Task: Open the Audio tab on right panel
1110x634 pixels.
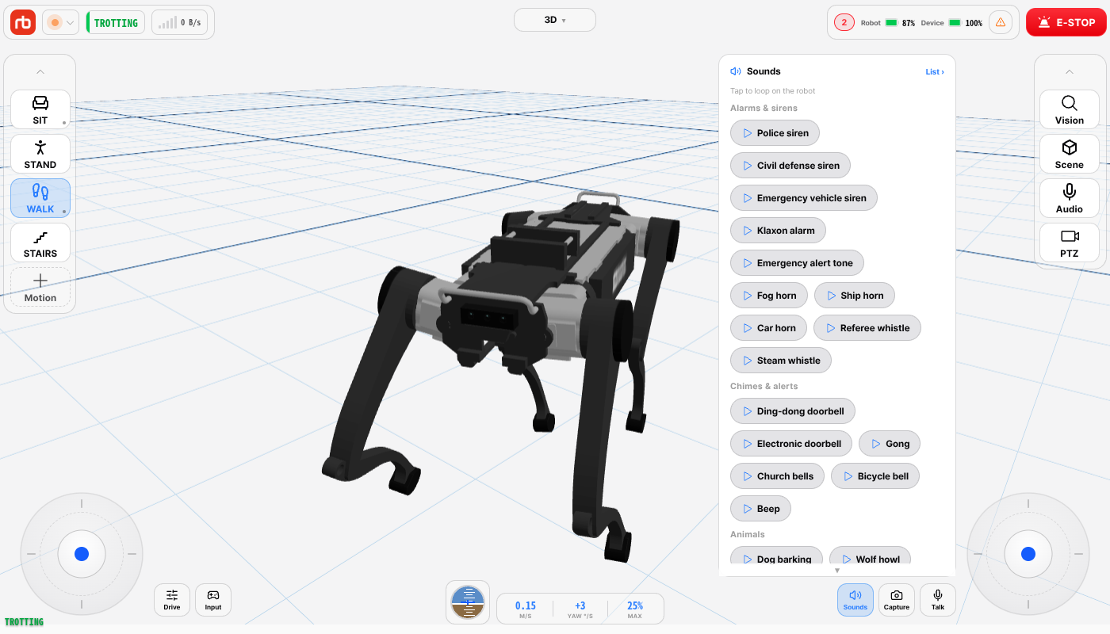Action: point(1069,198)
